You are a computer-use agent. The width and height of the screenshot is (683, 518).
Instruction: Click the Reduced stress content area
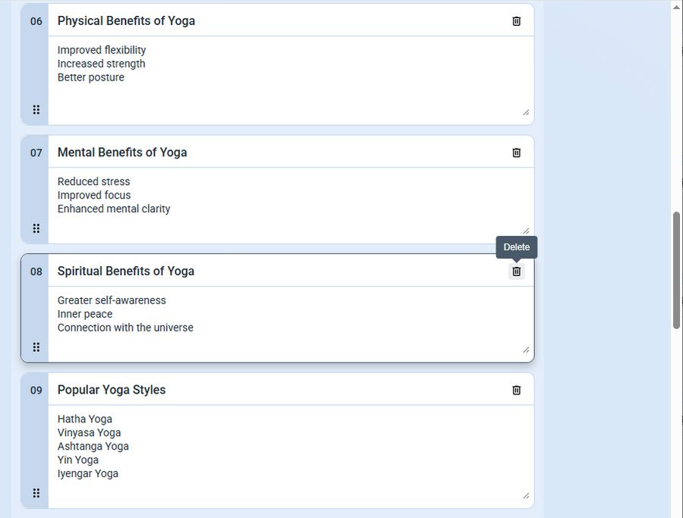tap(291, 205)
